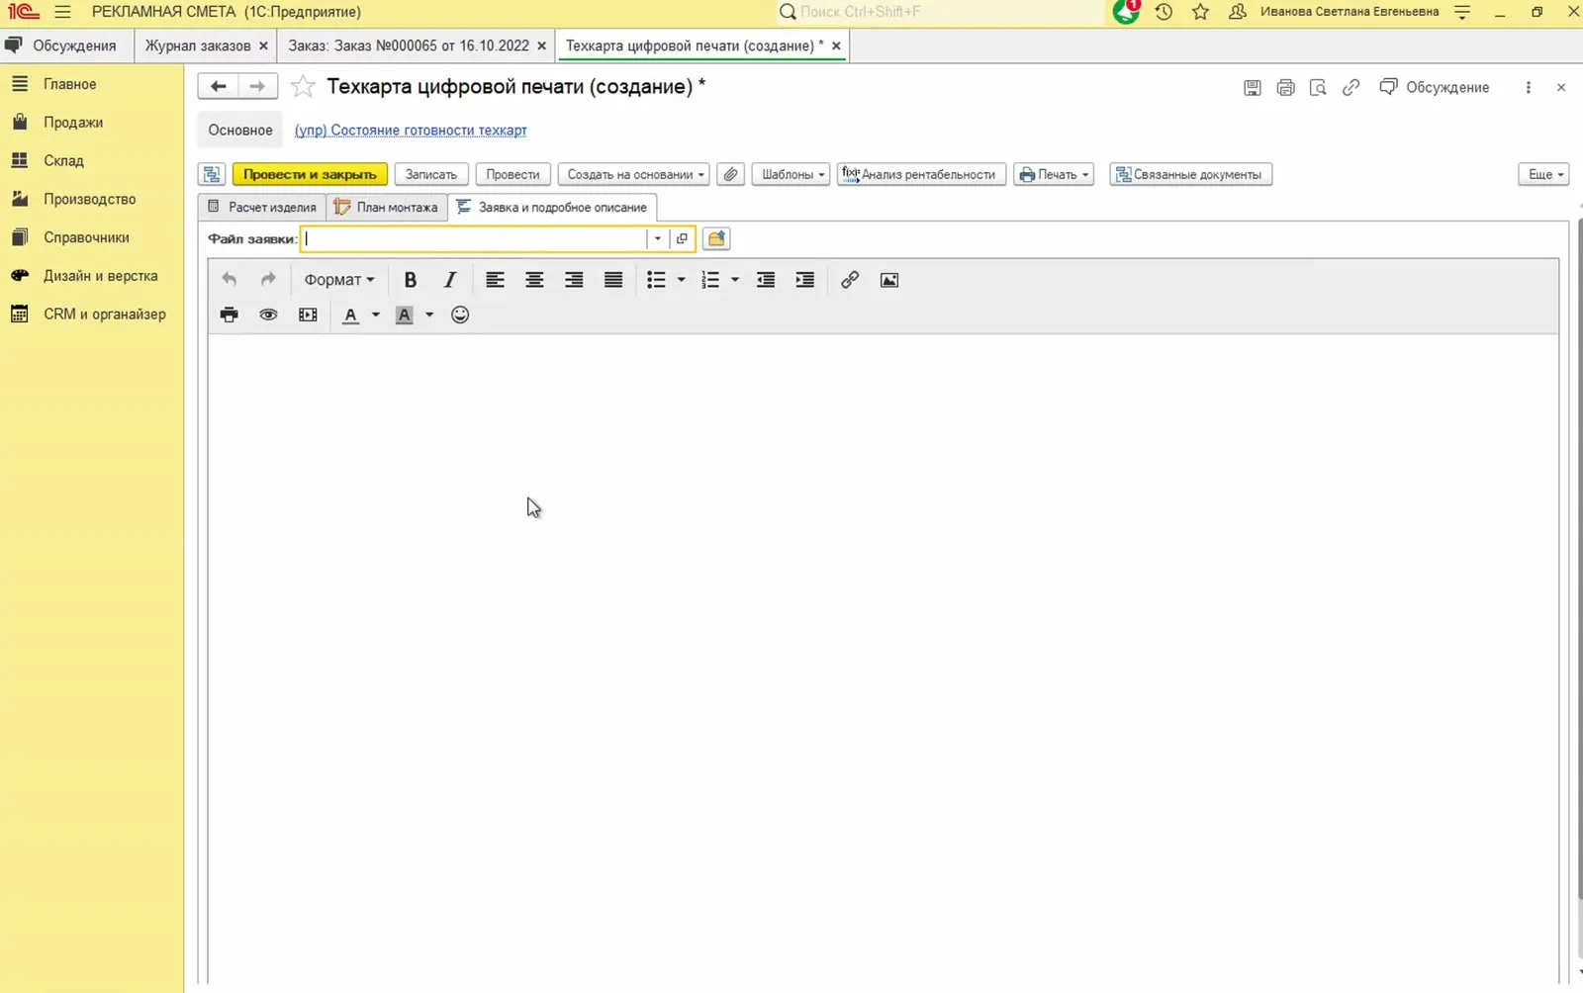
Task: Open Производство section in sidebar
Action: pos(89,199)
